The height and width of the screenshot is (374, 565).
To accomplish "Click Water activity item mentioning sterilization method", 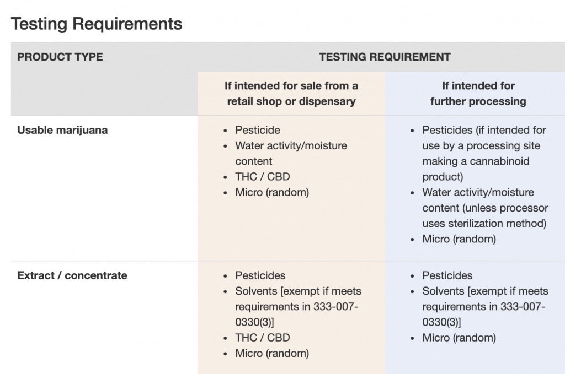I will point(484,208).
